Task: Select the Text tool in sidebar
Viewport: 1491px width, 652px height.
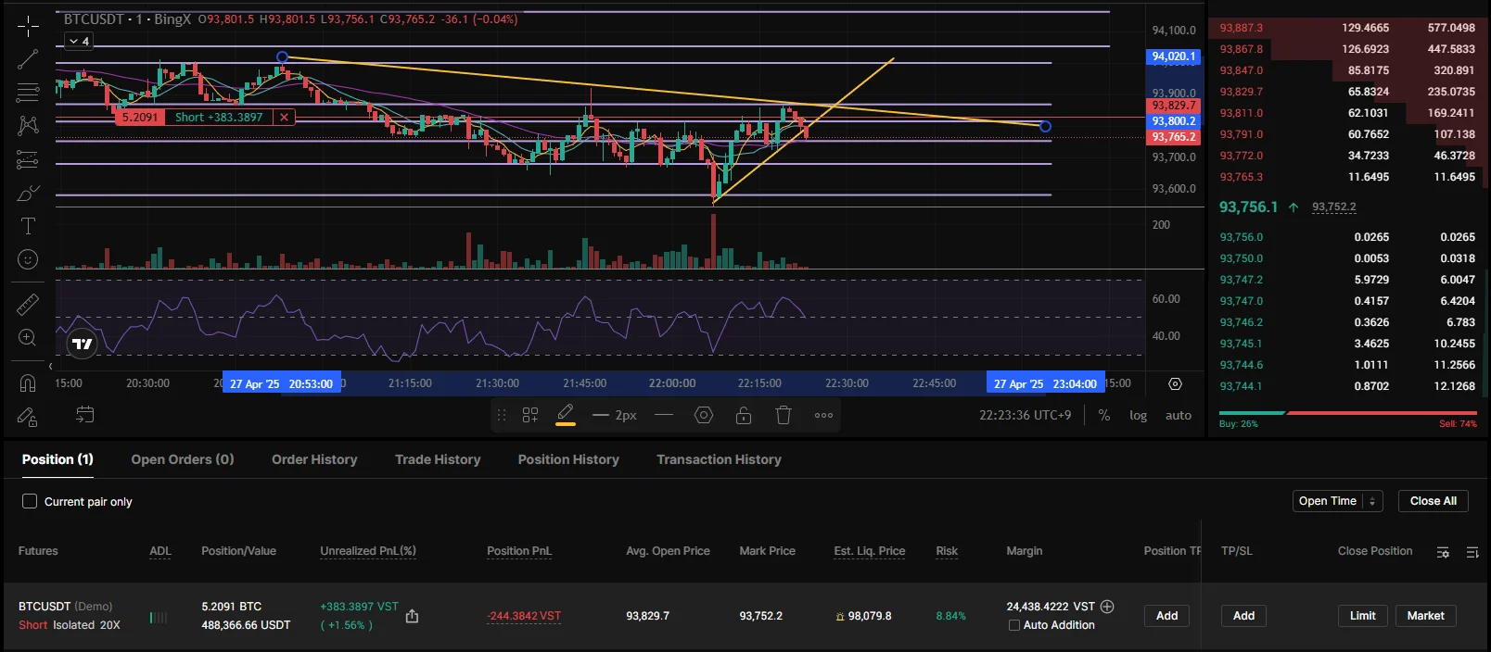Action: point(28,226)
